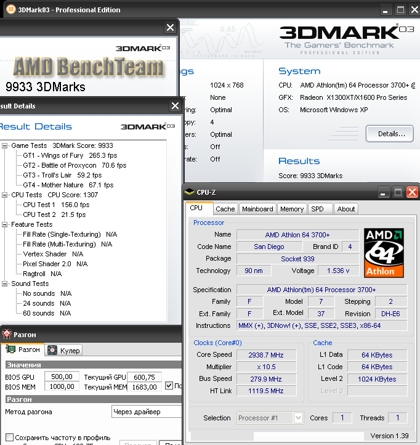Close the 3DMark03 main window
Screen dimensions: 420x445
click(414, 10)
